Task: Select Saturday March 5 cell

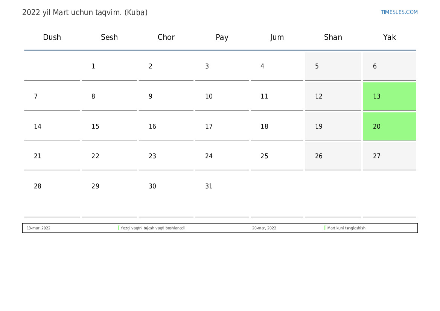Action: 333,66
